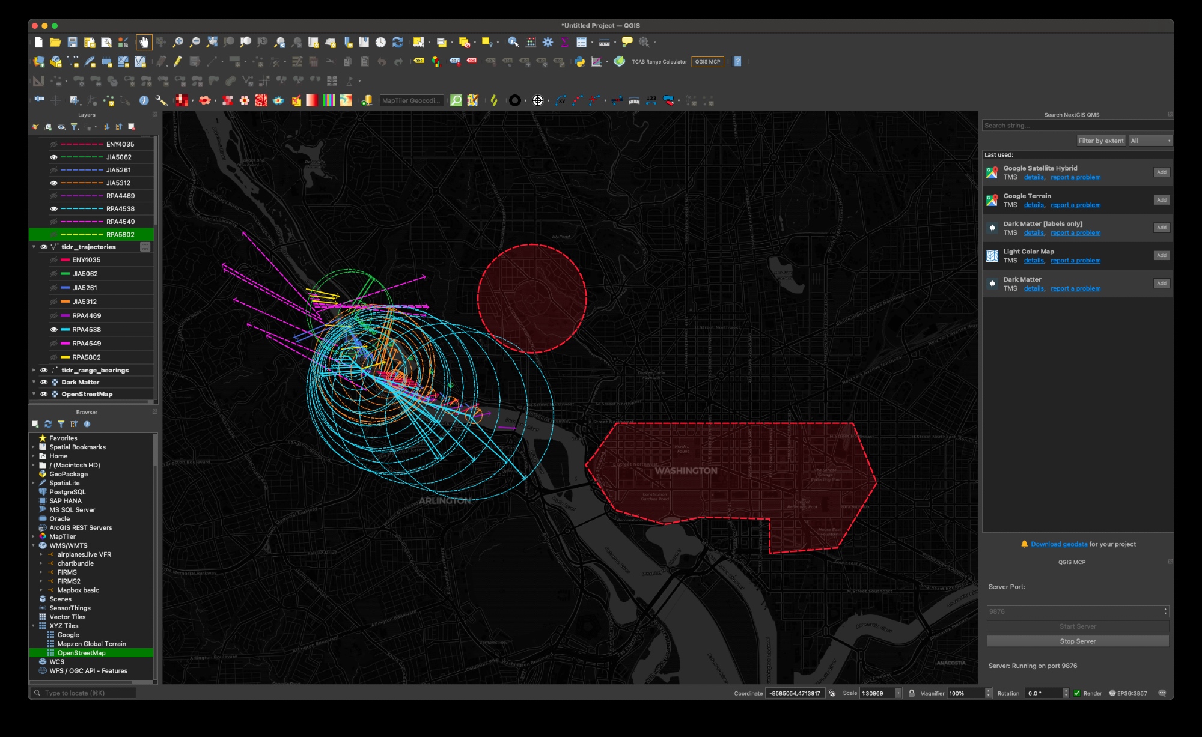Toggle visibility of Dark Matter layer

pyautogui.click(x=44, y=382)
